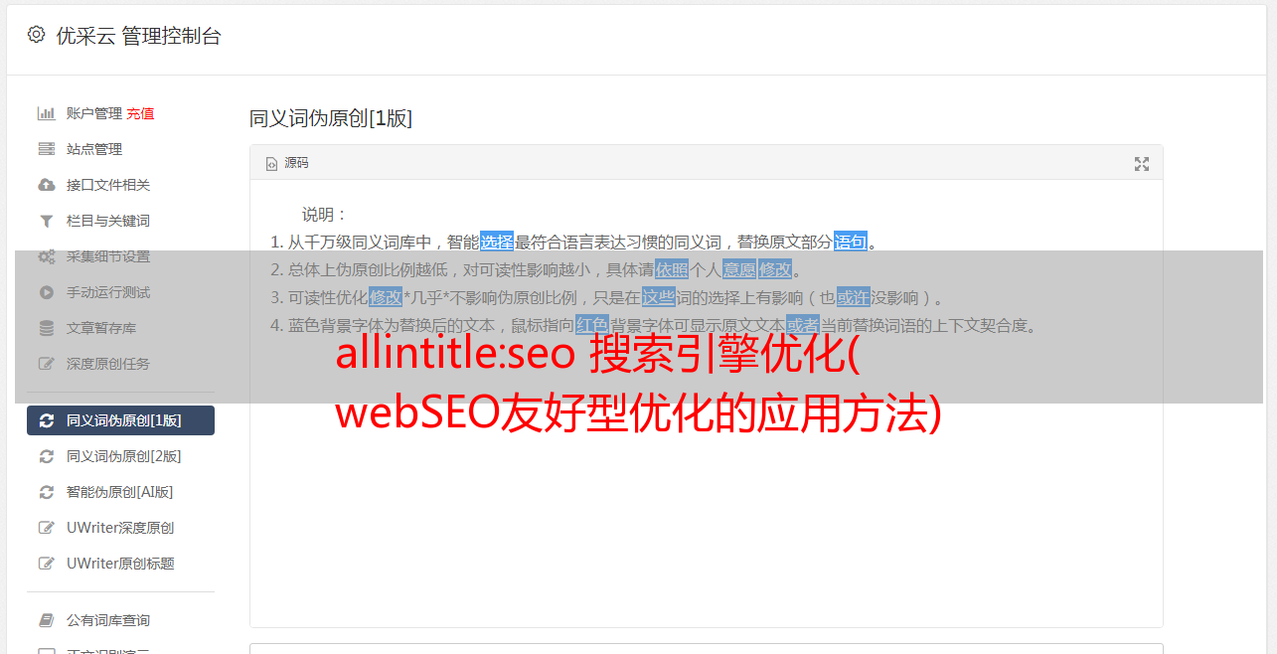Open 同义词伪原创[1版] menu item
The image size is (1277, 654).
click(x=120, y=420)
